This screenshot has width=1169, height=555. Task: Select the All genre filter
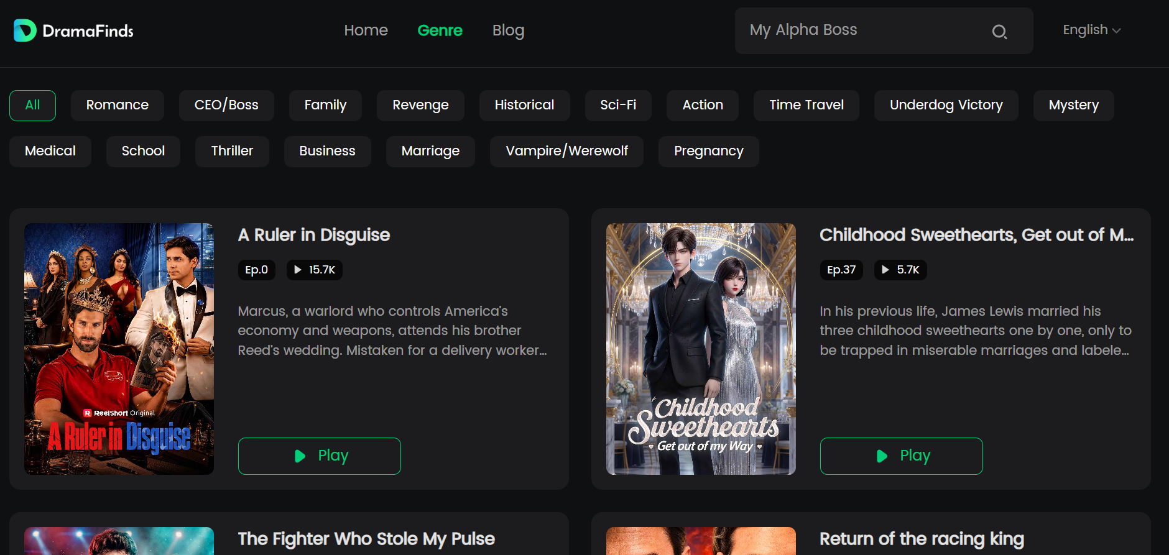[x=32, y=106]
